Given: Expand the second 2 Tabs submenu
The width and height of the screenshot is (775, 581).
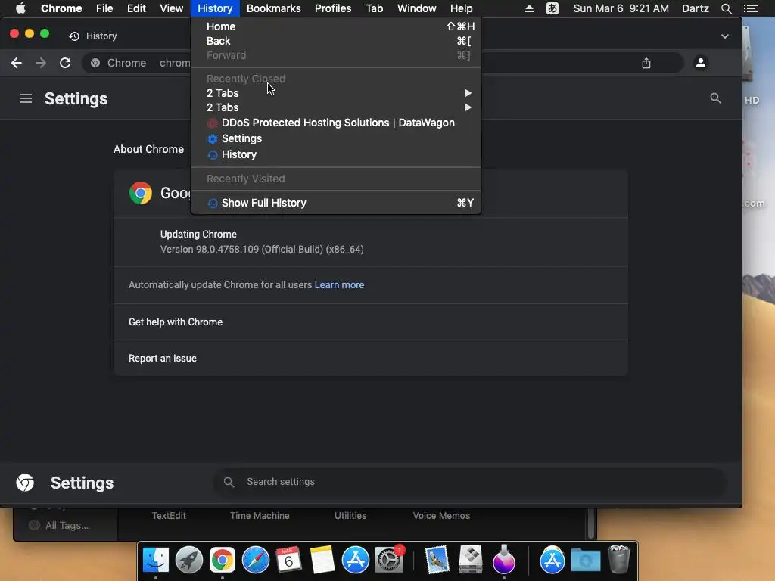Looking at the screenshot, I should [x=336, y=107].
